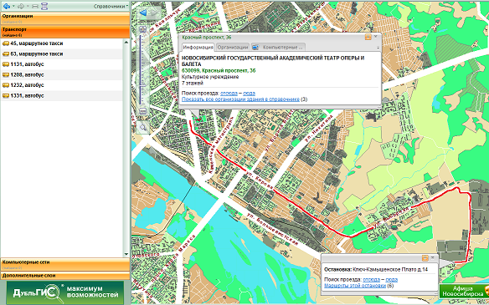Click bus icon next to route 1208
Image resolution: width=489 pixels, height=305 pixels.
[6, 75]
